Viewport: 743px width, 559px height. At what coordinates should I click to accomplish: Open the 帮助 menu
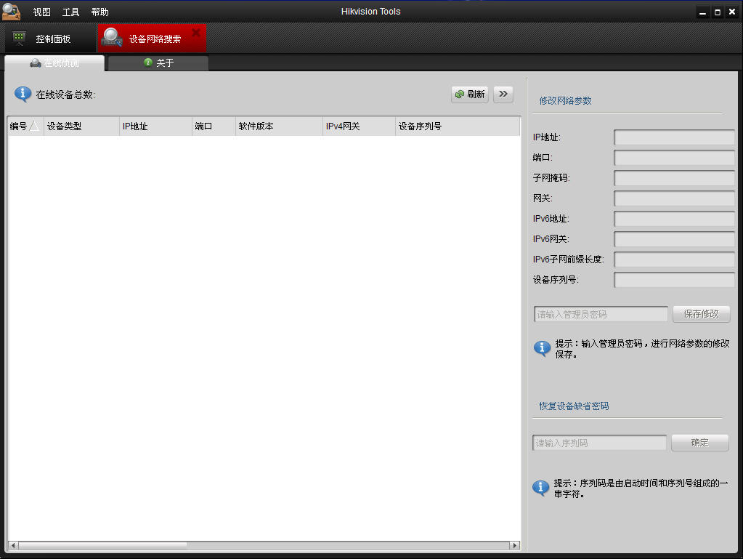(100, 11)
